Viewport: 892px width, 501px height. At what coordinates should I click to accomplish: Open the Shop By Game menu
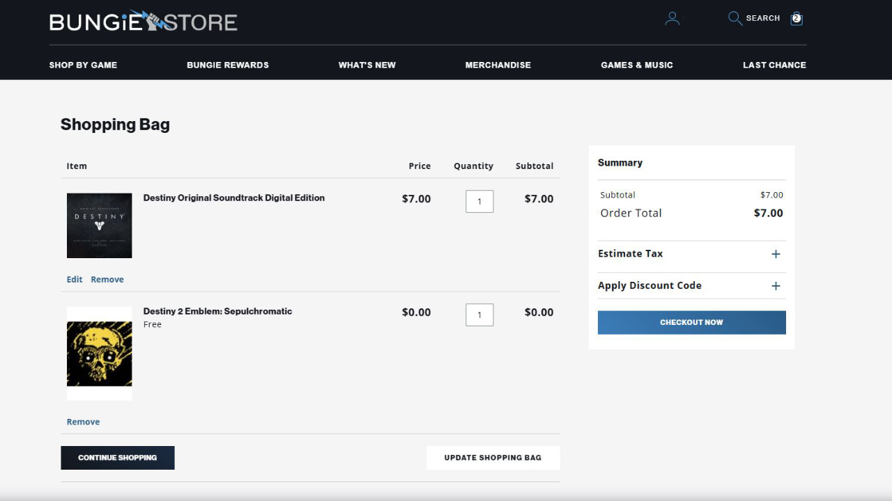click(83, 65)
